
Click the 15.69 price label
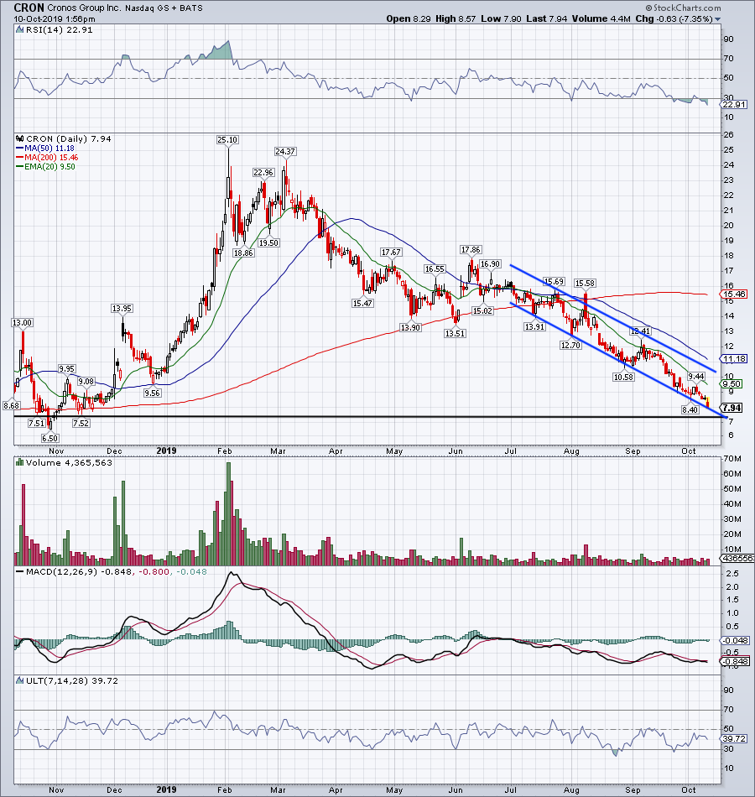click(555, 282)
